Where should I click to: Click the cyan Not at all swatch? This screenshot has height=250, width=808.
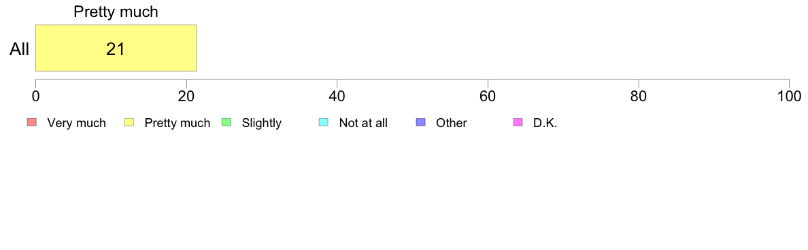click(324, 122)
